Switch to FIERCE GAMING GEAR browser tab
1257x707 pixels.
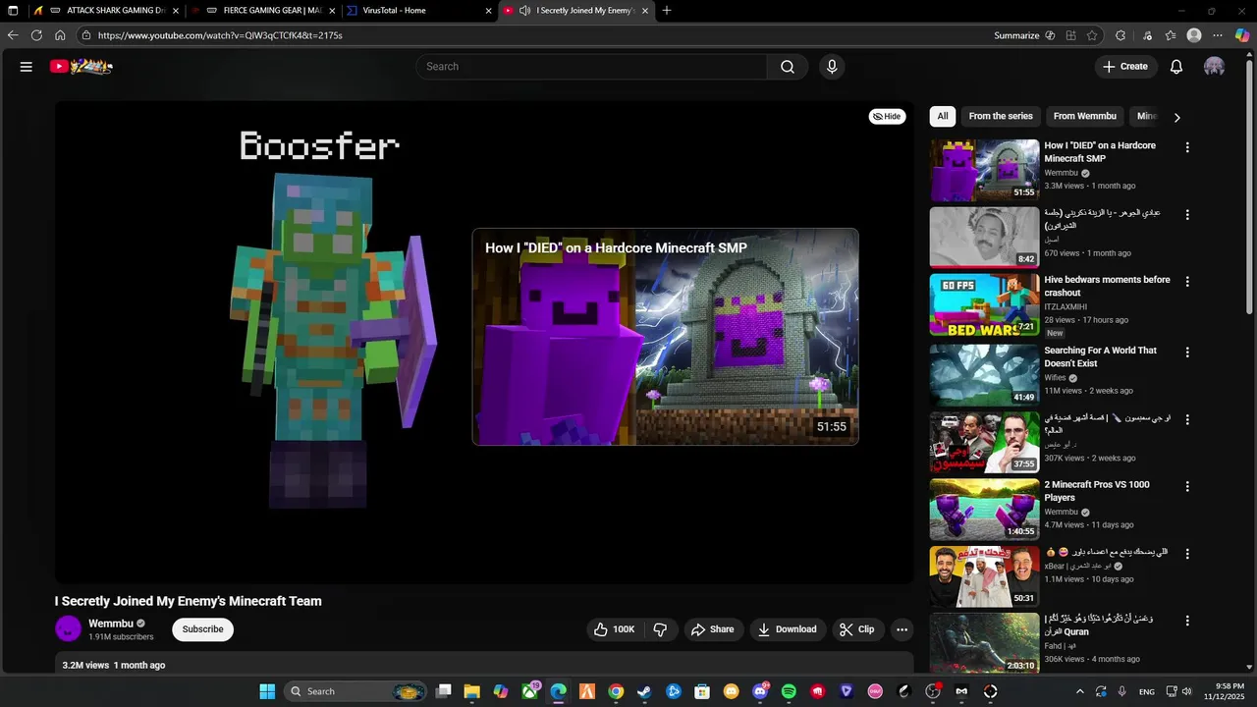263,11
